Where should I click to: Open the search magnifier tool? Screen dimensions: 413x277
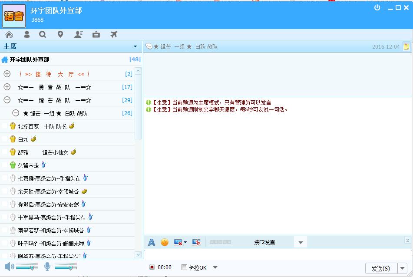coord(43,34)
